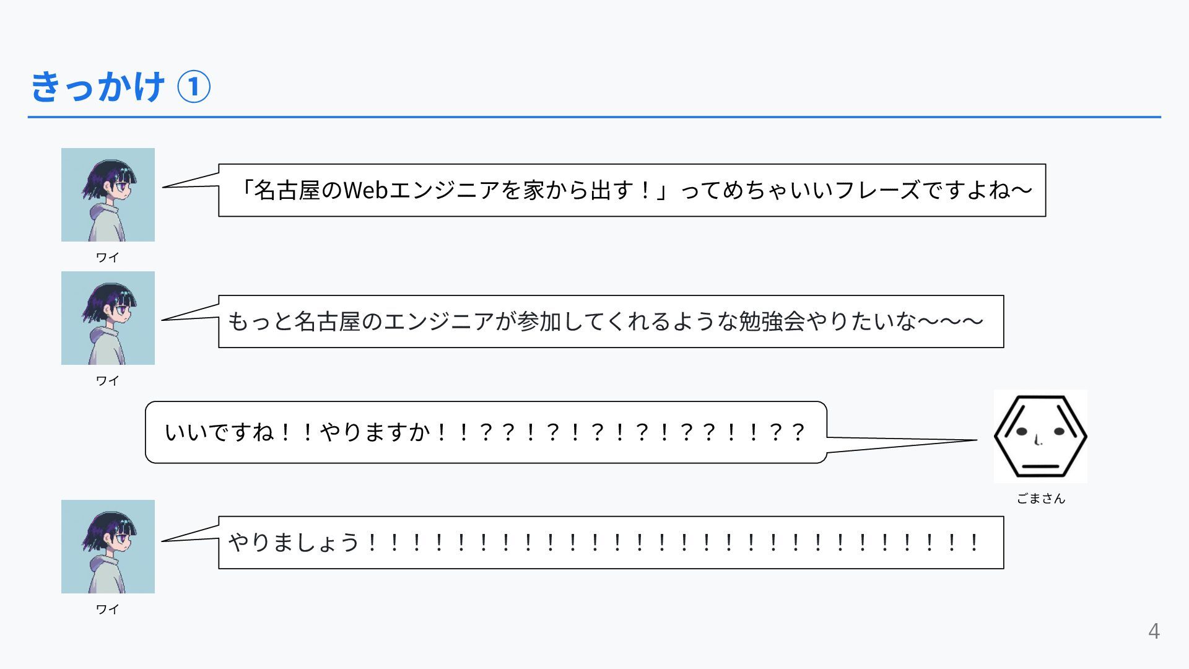1189x669 pixels.
Task: Click the slide page number 4
Action: click(x=1154, y=631)
